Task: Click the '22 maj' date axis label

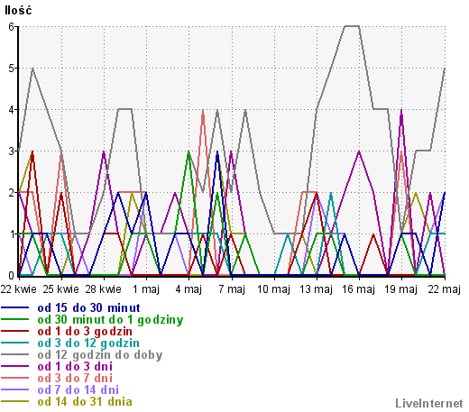Action: [444, 289]
